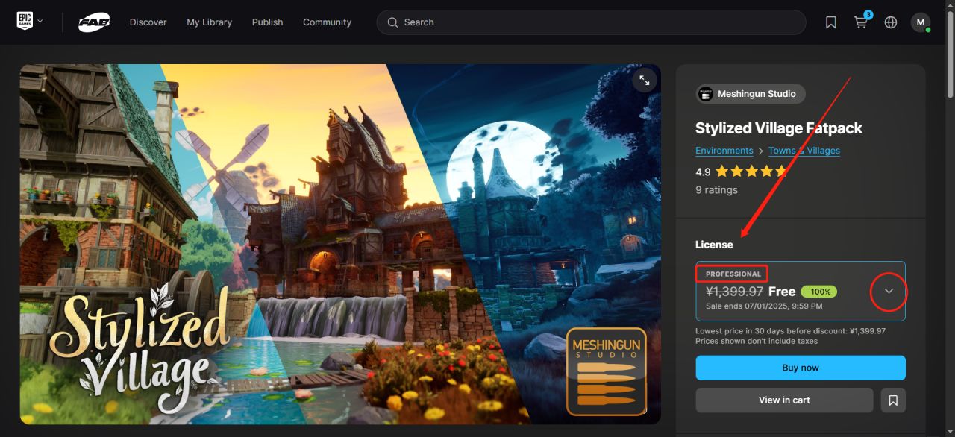Screen dimensions: 955x437
Task: Open the user profile avatar M
Action: coord(920,22)
